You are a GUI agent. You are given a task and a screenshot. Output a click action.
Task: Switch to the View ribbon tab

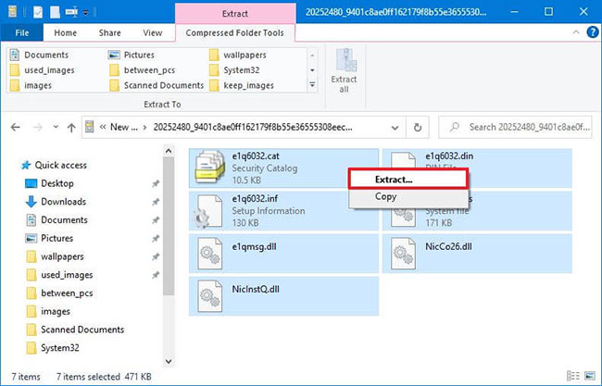pos(152,32)
